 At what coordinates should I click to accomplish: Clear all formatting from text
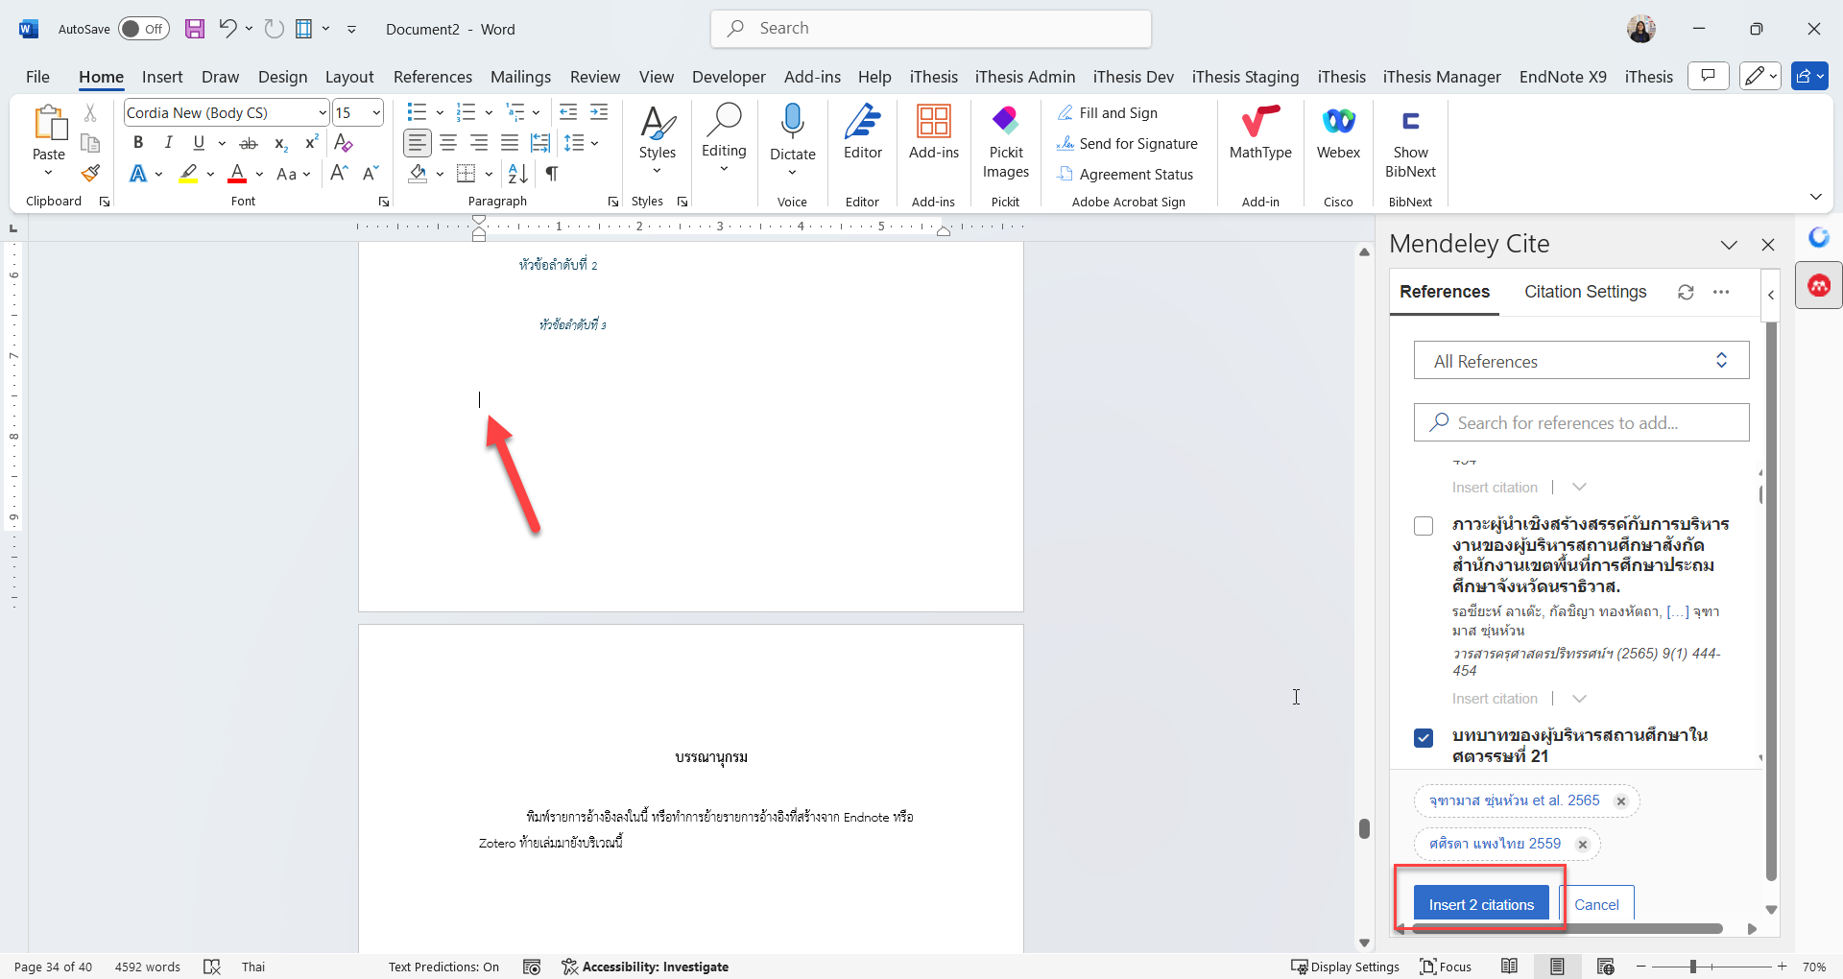(x=344, y=143)
